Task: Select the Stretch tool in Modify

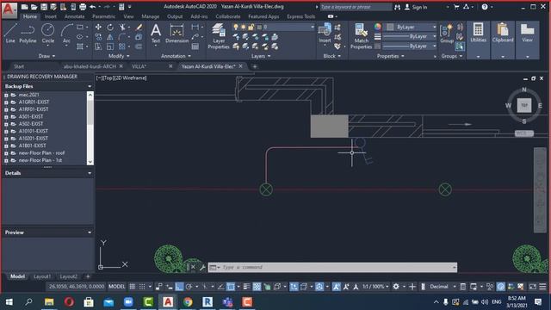Action: click(98, 46)
